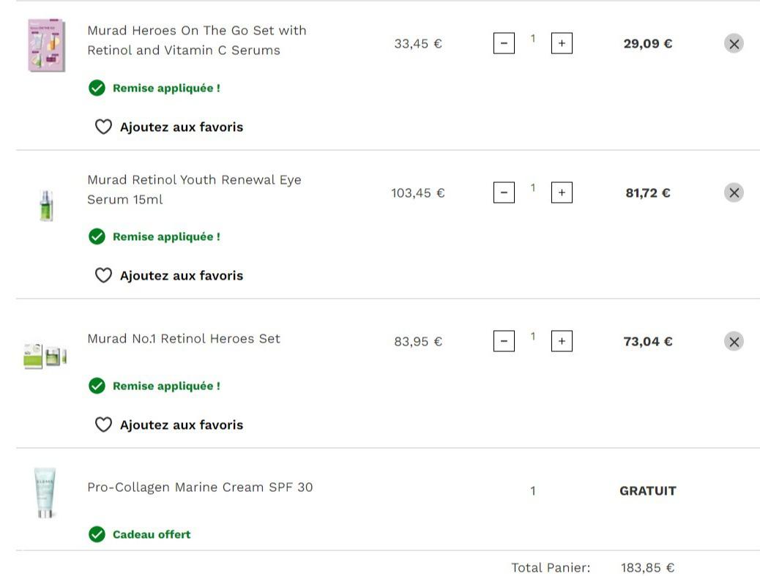Click heart icon for Heroes On The Go Set
Image resolution: width=760 pixels, height=576 pixels.
coord(103,127)
